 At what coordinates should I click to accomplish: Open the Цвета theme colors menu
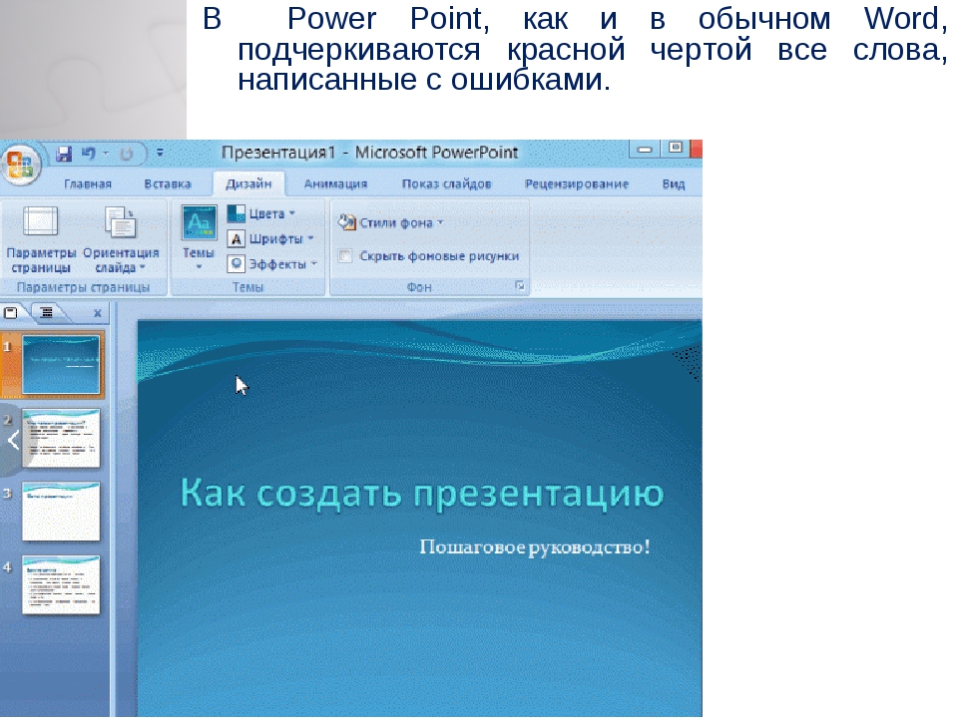pyautogui.click(x=261, y=213)
